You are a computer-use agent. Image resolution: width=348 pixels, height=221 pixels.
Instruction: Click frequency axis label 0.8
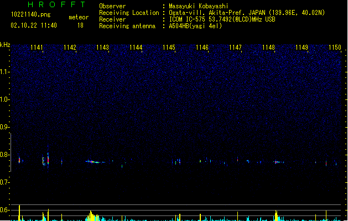[4, 155]
